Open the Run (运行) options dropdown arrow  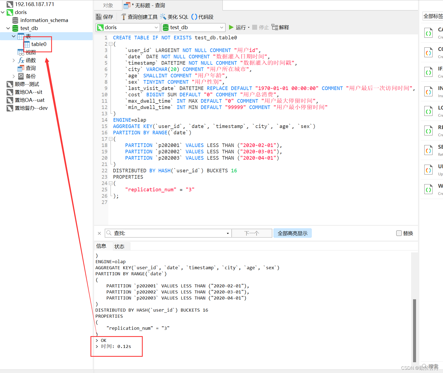pyautogui.click(x=249, y=27)
